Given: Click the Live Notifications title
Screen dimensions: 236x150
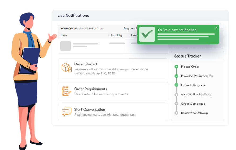Looking at the screenshot, I should tap(73, 15).
